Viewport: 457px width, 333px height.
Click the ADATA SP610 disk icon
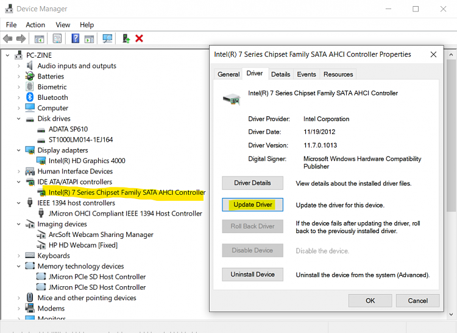41,130
